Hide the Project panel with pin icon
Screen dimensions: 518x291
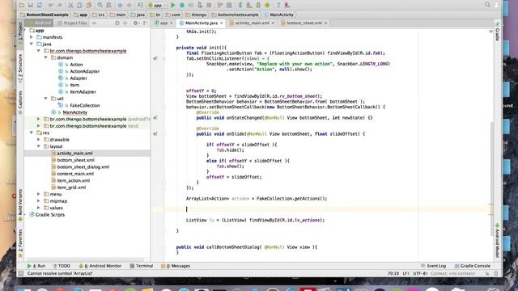pyautogui.click(x=145, y=23)
